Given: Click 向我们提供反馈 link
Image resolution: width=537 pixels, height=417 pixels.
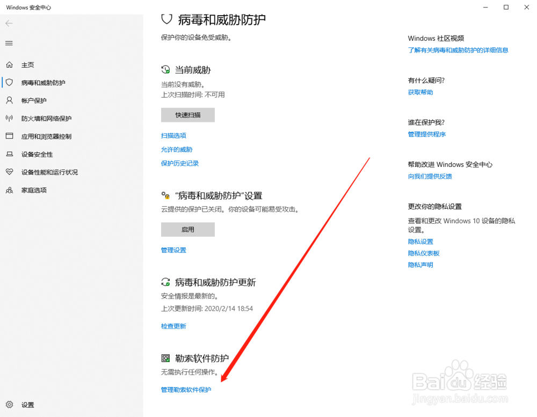Looking at the screenshot, I should click(x=430, y=177).
